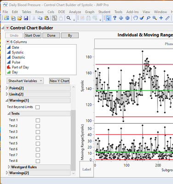173x184 pixels.
Task: Click the New Y Chart button
Action: tap(59, 81)
